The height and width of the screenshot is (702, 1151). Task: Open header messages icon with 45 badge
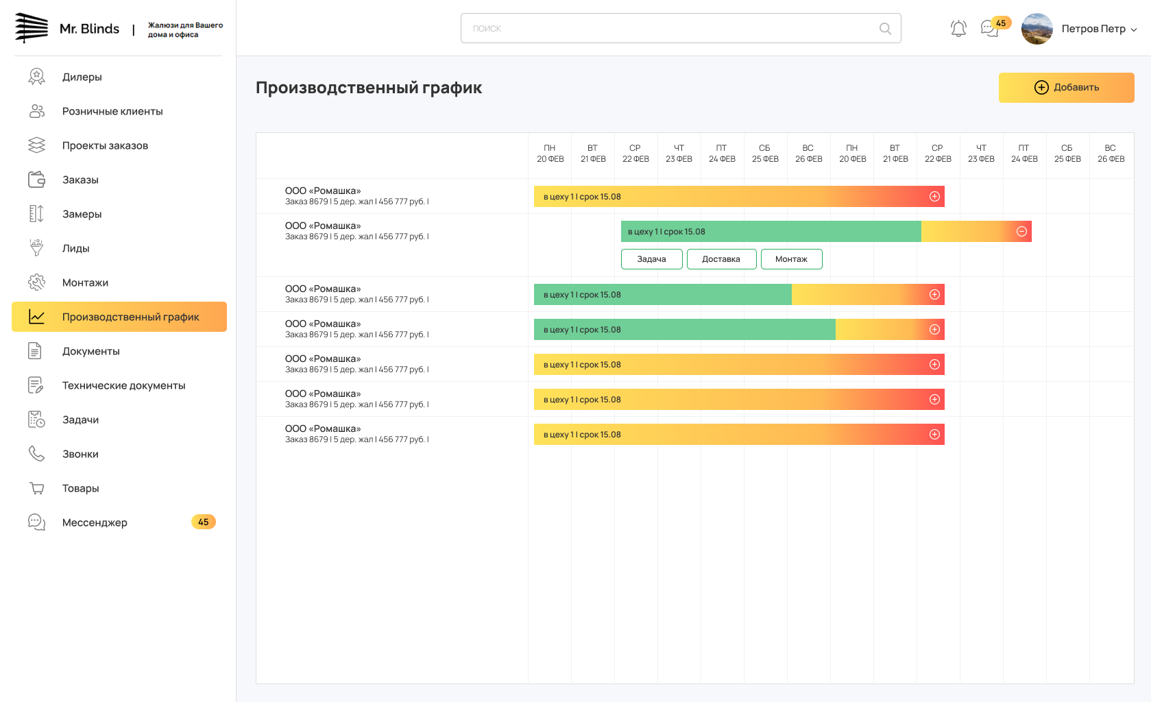click(989, 28)
